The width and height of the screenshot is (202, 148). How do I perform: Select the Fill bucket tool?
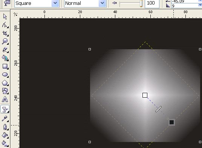[x=5, y=135]
